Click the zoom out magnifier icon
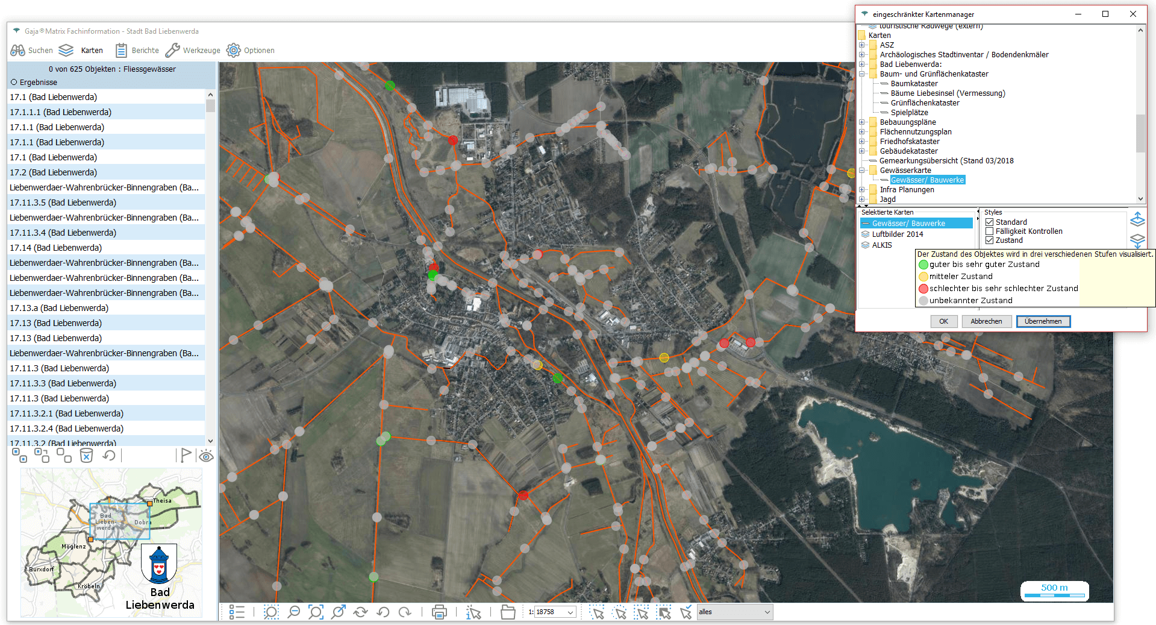 click(293, 612)
